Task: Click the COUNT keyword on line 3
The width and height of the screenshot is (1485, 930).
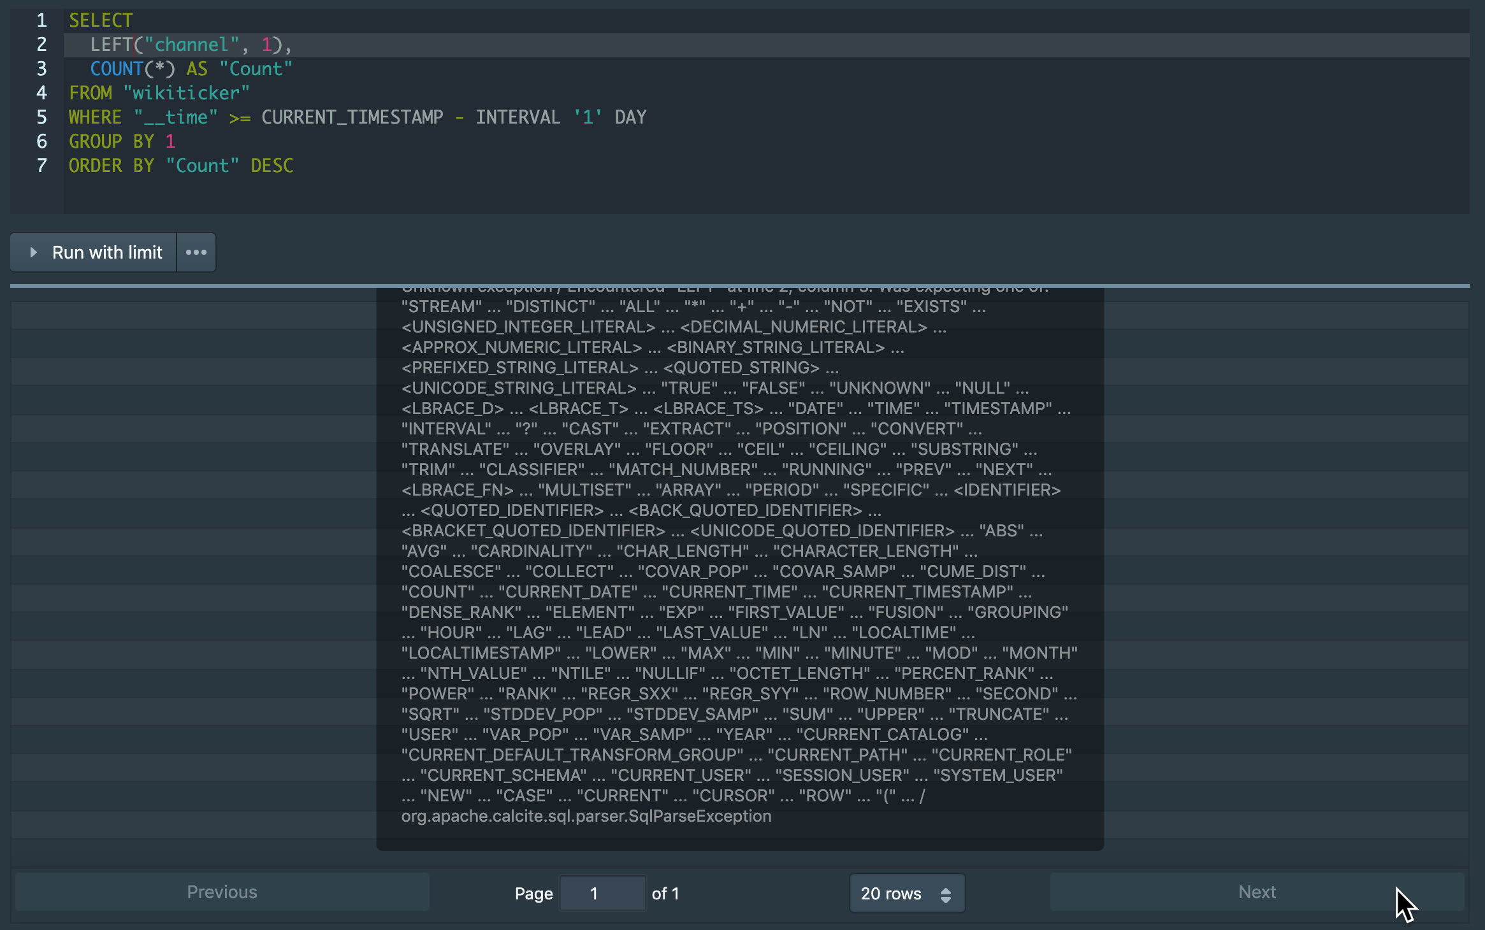Action: pos(117,69)
